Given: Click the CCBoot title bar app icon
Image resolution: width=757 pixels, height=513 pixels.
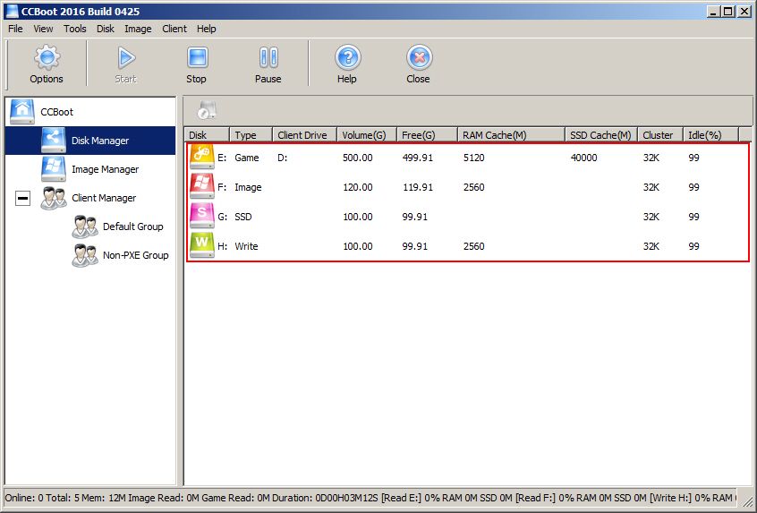Looking at the screenshot, I should [x=12, y=11].
